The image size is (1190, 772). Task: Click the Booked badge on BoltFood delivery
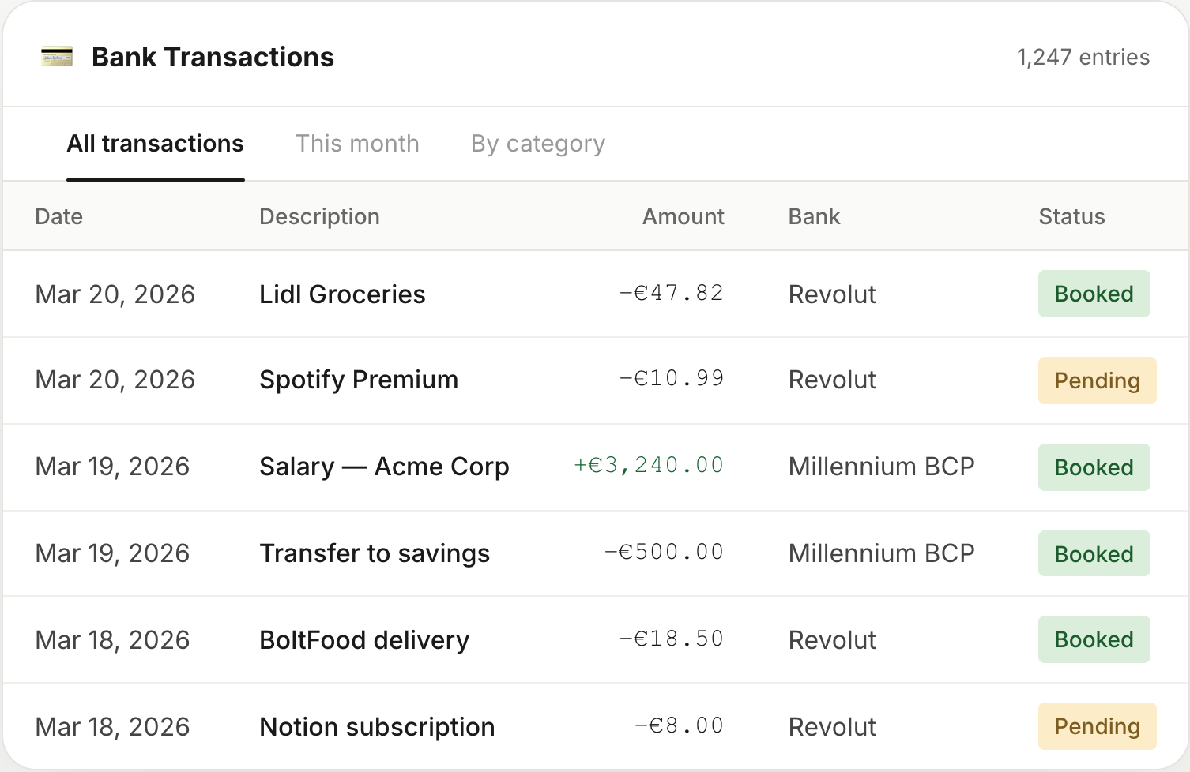tap(1094, 639)
